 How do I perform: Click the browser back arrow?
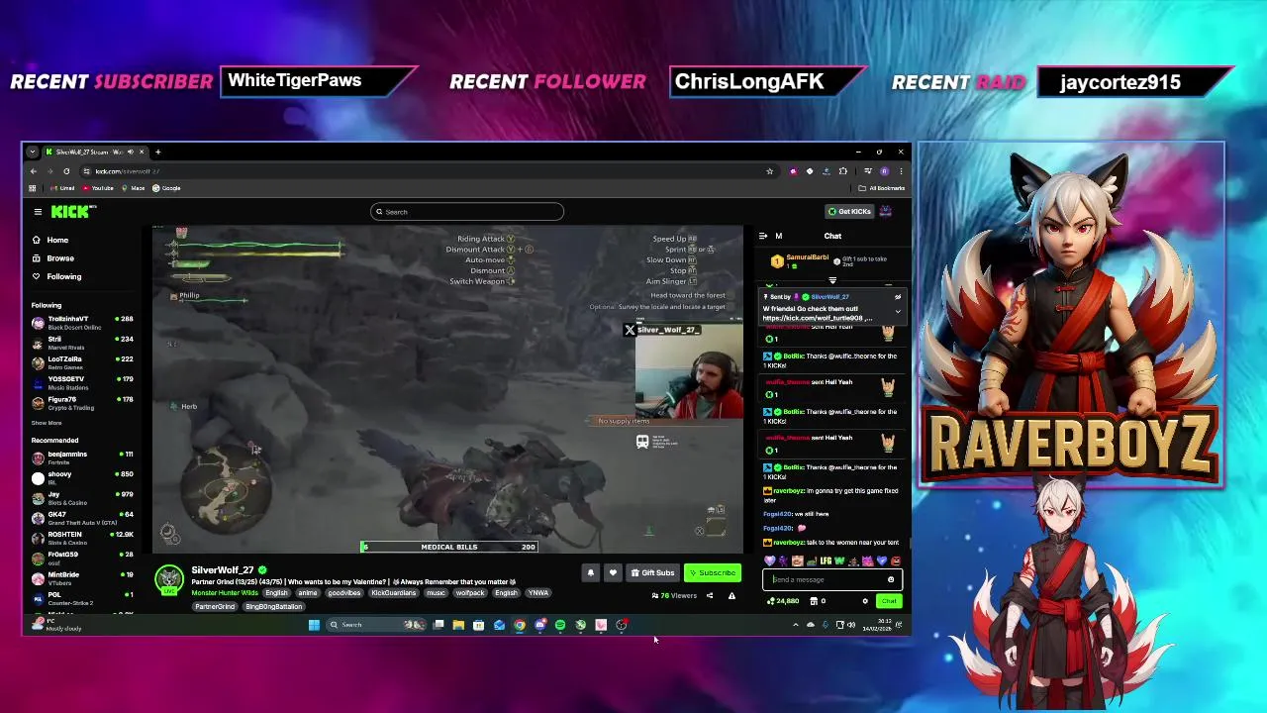click(x=33, y=170)
